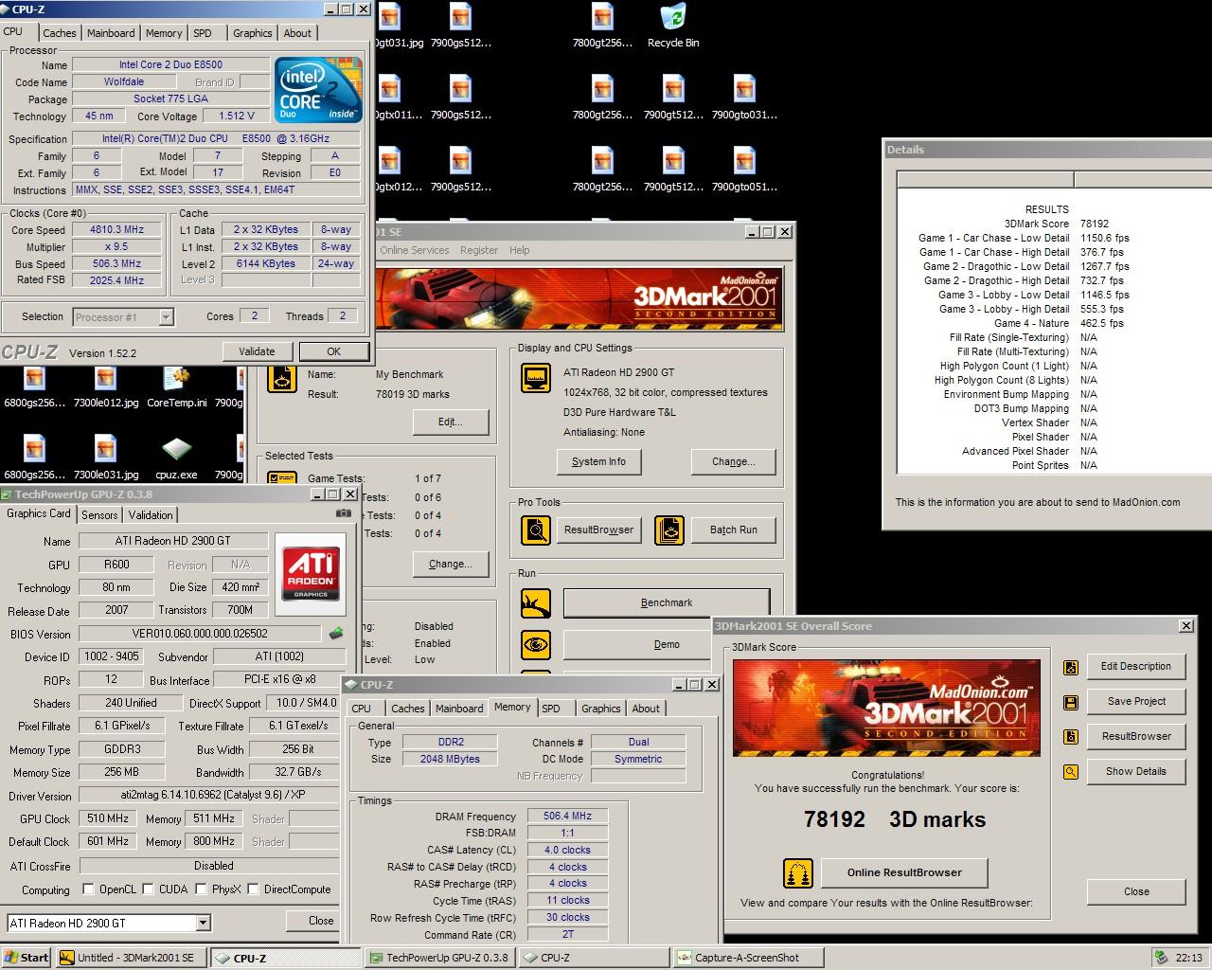Screen dimensions: 1212x970
Task: Open About tab in top CPU-Z window
Action: click(x=297, y=33)
